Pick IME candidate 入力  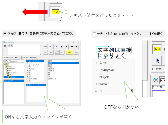click(102, 63)
